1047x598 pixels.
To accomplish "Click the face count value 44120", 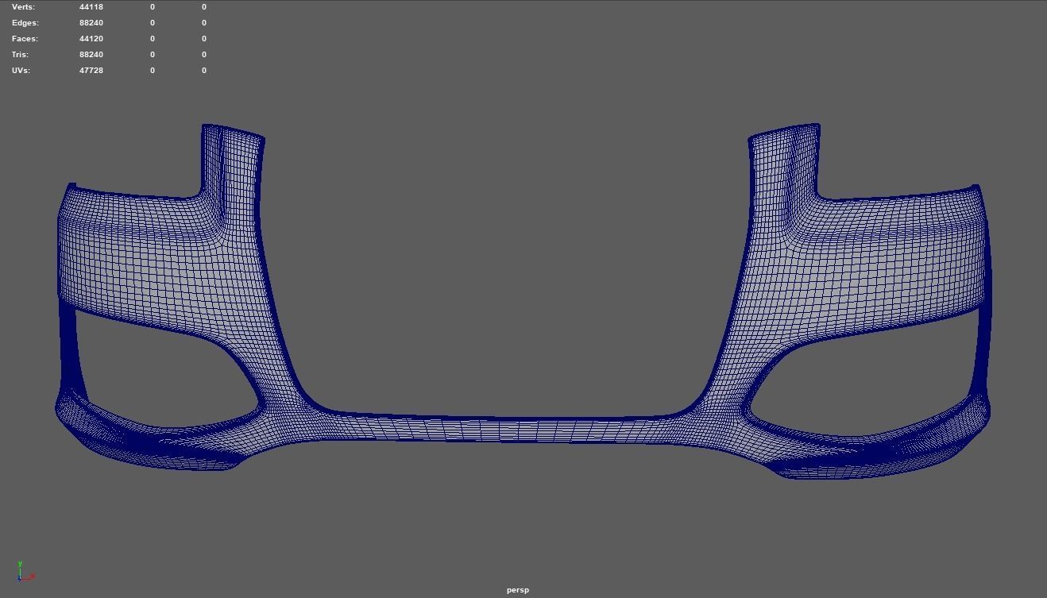I will [91, 38].
